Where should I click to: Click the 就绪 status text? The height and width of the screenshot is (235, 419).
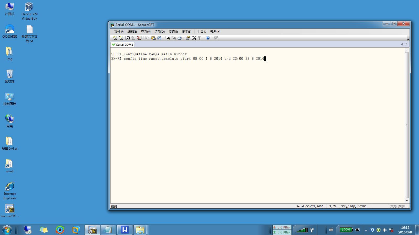(114, 206)
